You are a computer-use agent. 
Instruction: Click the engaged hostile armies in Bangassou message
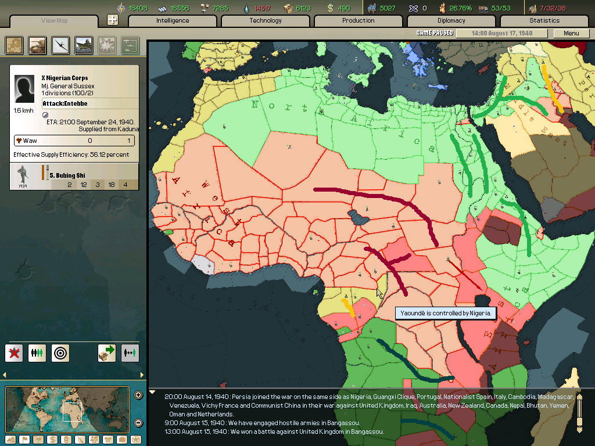point(262,423)
